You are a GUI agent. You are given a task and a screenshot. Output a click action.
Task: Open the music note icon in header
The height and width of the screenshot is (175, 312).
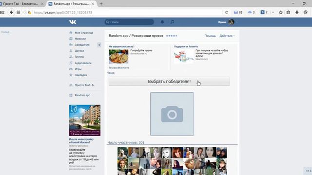pyautogui.click(x=172, y=22)
